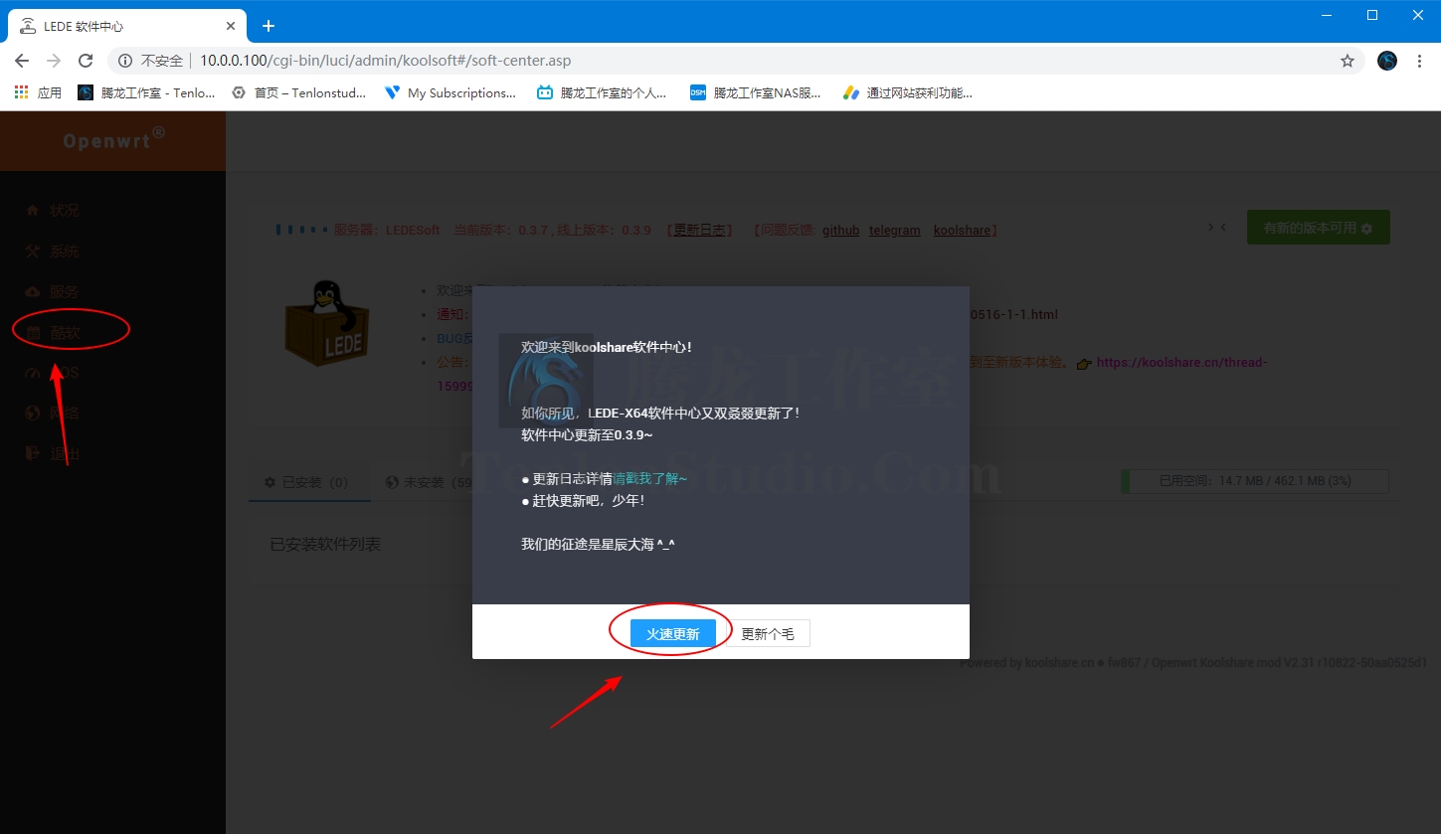1441x834 pixels.
Task: Dismiss the dialog with 更新个毛 button
Action: click(x=768, y=634)
